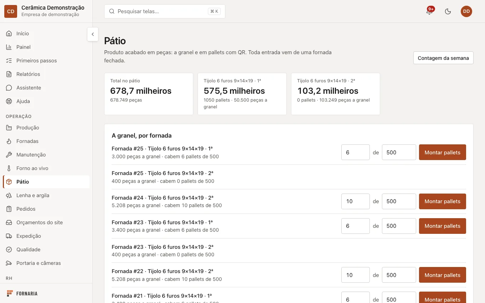Toggle dark mode with the moon icon
Screen dimensions: 485x303
(x=448, y=11)
